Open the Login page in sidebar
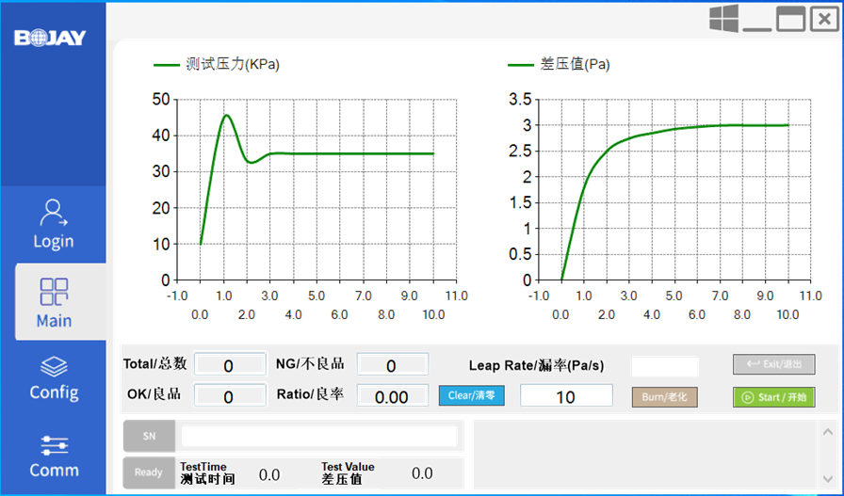The image size is (844, 496). click(53, 224)
